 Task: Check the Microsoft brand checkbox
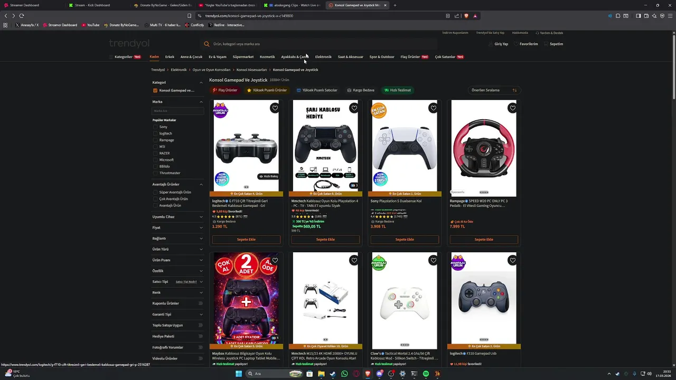(155, 160)
